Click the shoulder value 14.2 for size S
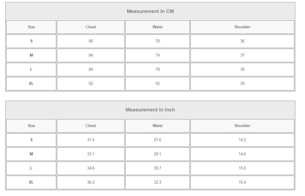 click(x=242, y=140)
